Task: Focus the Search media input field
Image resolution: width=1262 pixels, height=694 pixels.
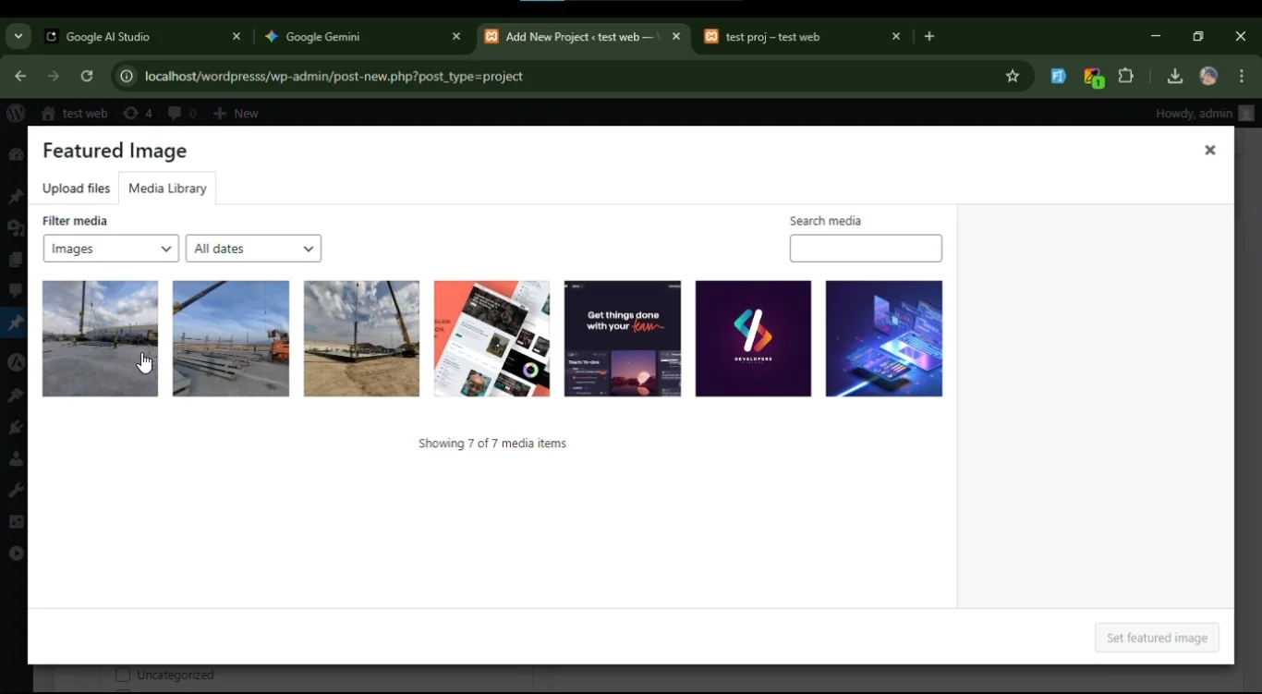Action: 866,249
